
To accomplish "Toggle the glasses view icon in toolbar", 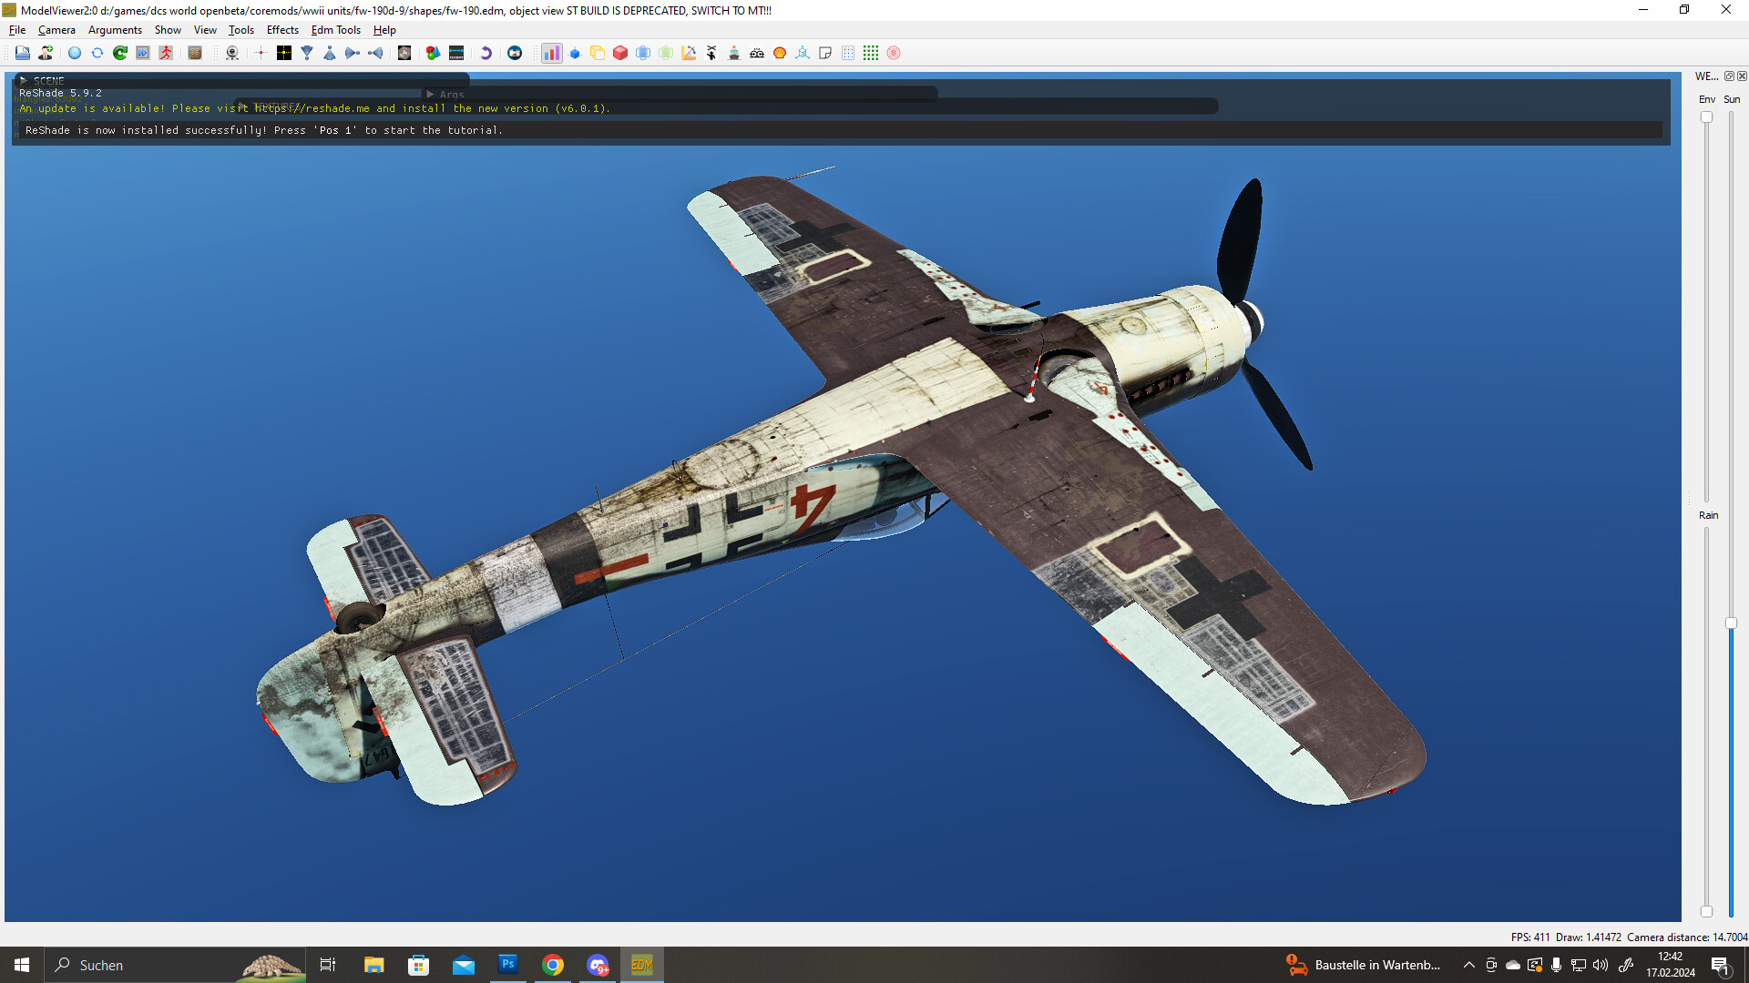I will [757, 53].
